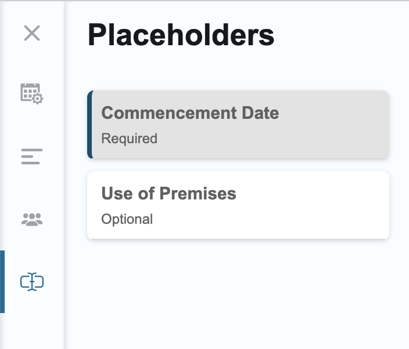Click the gear badge on the calendar icon

click(x=38, y=99)
